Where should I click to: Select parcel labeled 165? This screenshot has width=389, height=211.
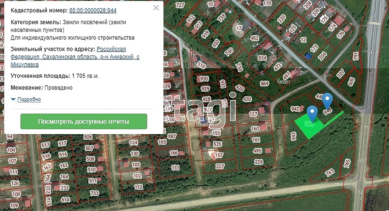tap(162, 142)
